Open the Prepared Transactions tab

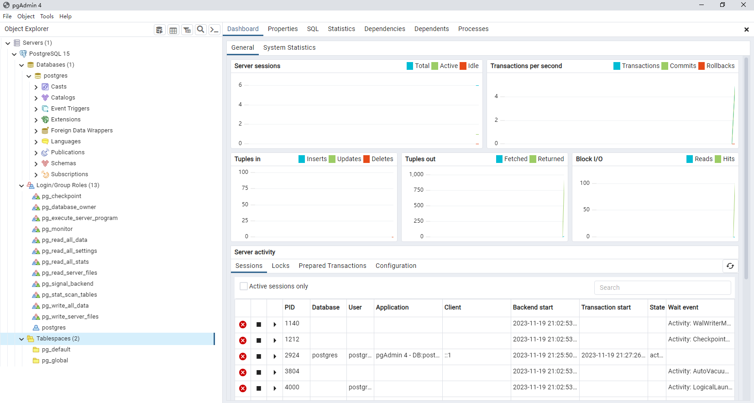pyautogui.click(x=332, y=266)
